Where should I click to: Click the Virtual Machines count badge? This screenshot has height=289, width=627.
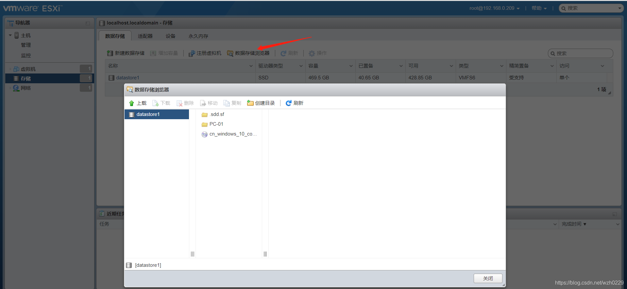[x=86, y=69]
